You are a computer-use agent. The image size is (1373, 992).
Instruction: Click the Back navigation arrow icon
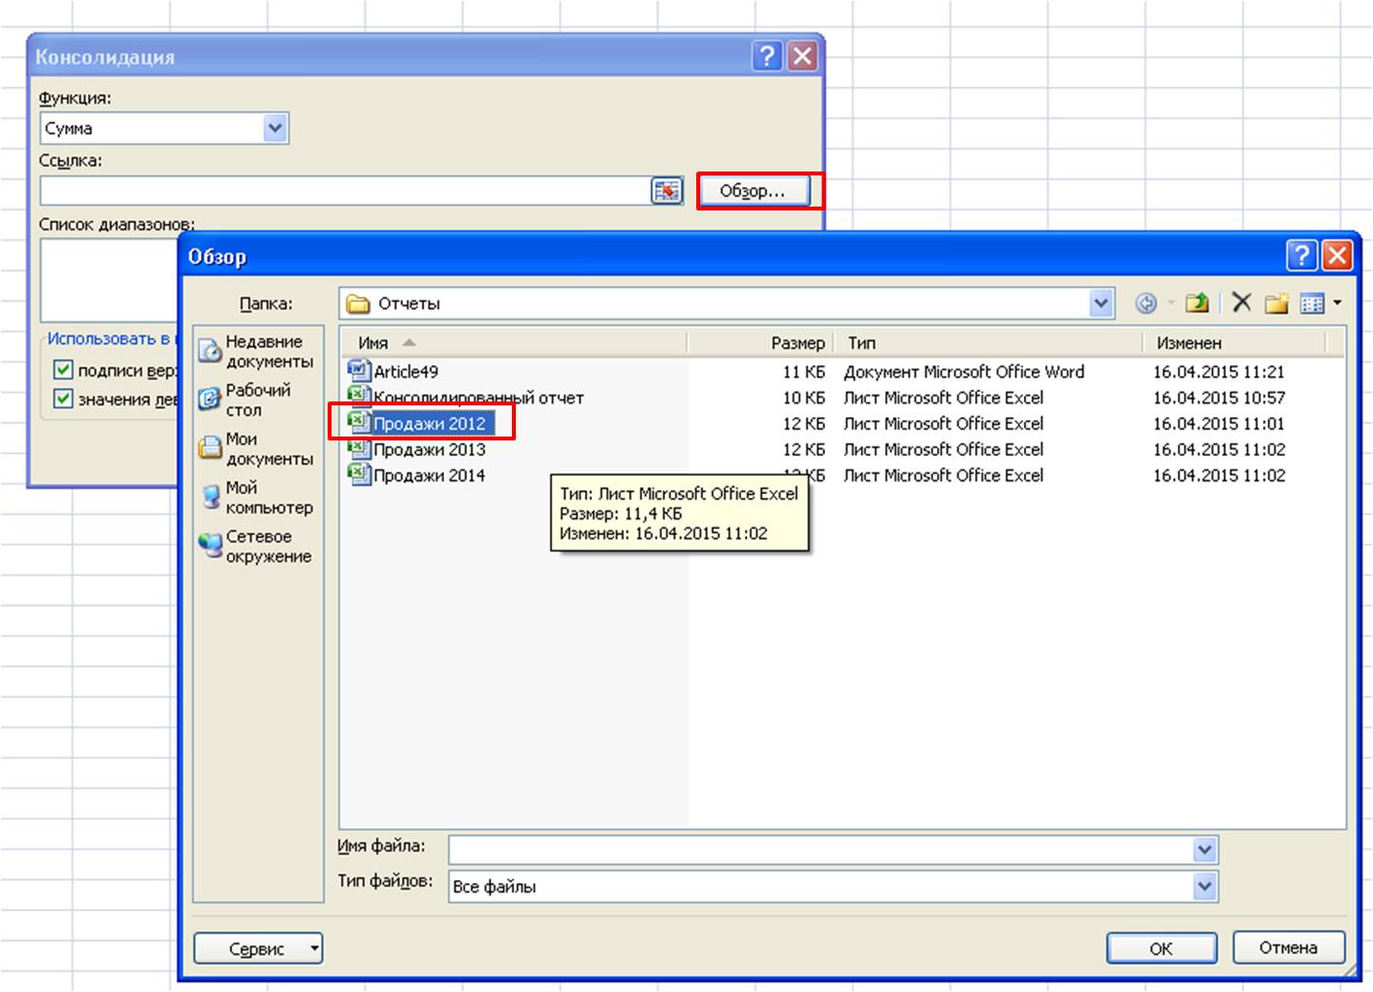pos(1147,304)
